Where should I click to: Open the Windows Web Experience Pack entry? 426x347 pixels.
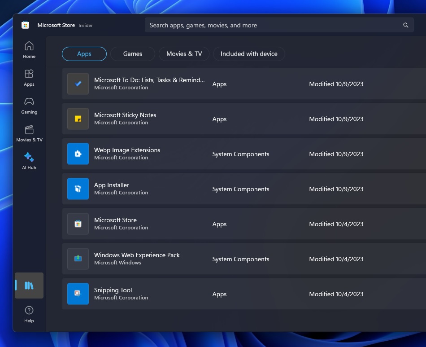(x=179, y=259)
